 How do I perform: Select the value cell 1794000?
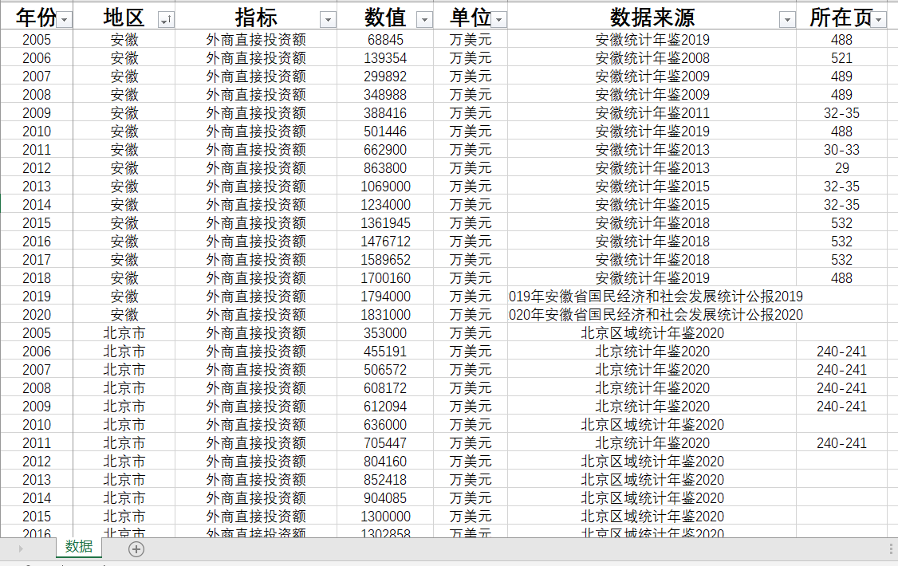coord(385,297)
